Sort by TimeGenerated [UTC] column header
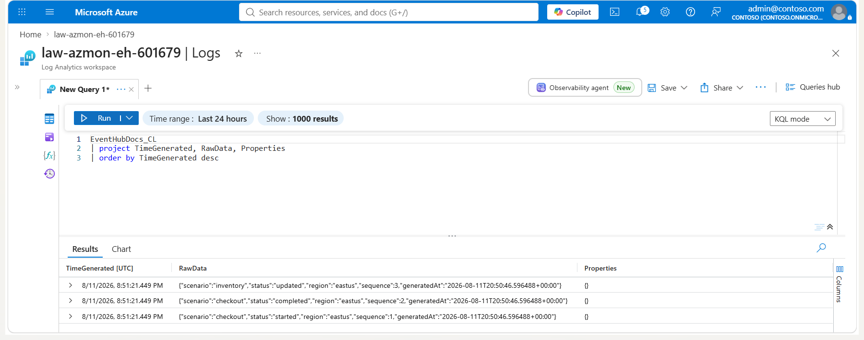Screen dimensions: 864x340 [x=100, y=268]
